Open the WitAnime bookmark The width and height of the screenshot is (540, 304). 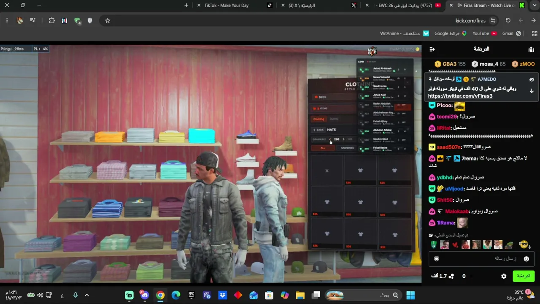pyautogui.click(x=404, y=33)
